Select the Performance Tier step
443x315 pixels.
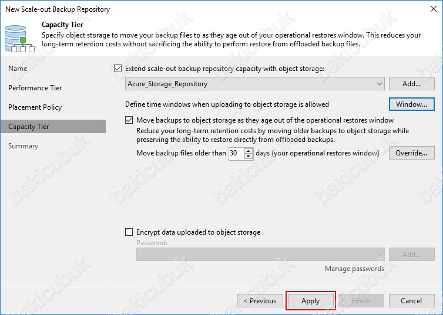point(35,88)
